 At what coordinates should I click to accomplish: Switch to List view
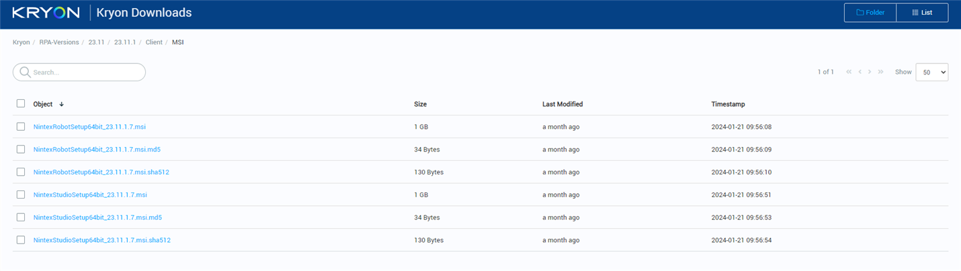pyautogui.click(x=921, y=13)
